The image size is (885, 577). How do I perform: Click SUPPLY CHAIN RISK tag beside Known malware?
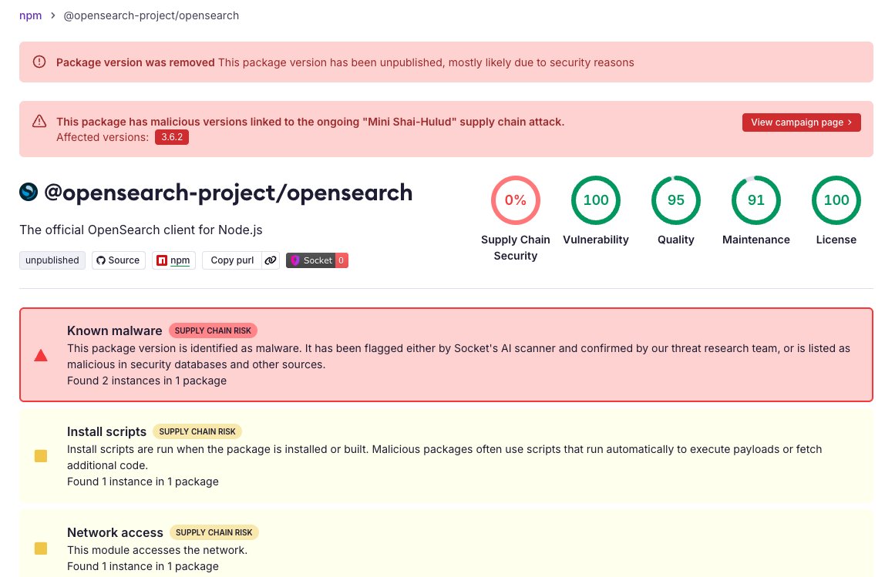pyautogui.click(x=213, y=330)
